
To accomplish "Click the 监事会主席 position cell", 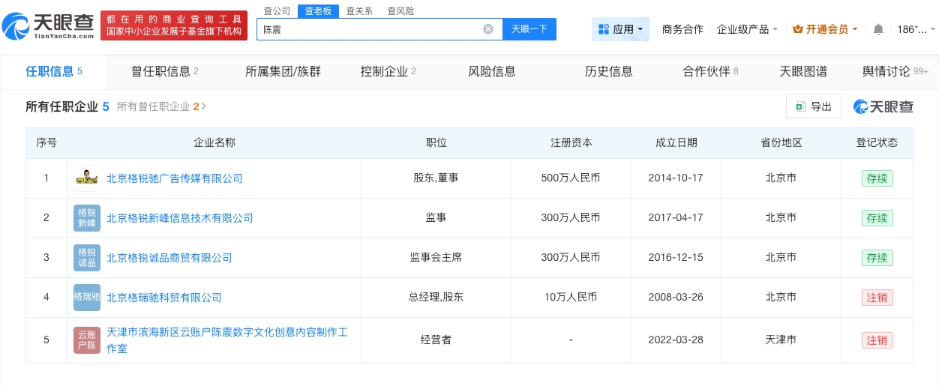I will (436, 258).
